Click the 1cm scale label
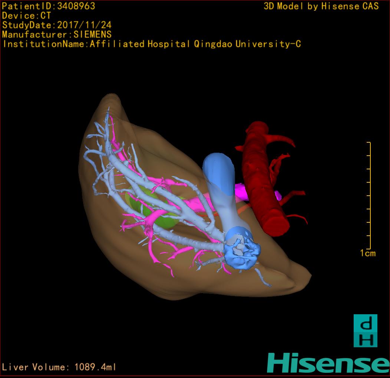Image resolution: width=390 pixels, height=378 pixels. tap(367, 253)
